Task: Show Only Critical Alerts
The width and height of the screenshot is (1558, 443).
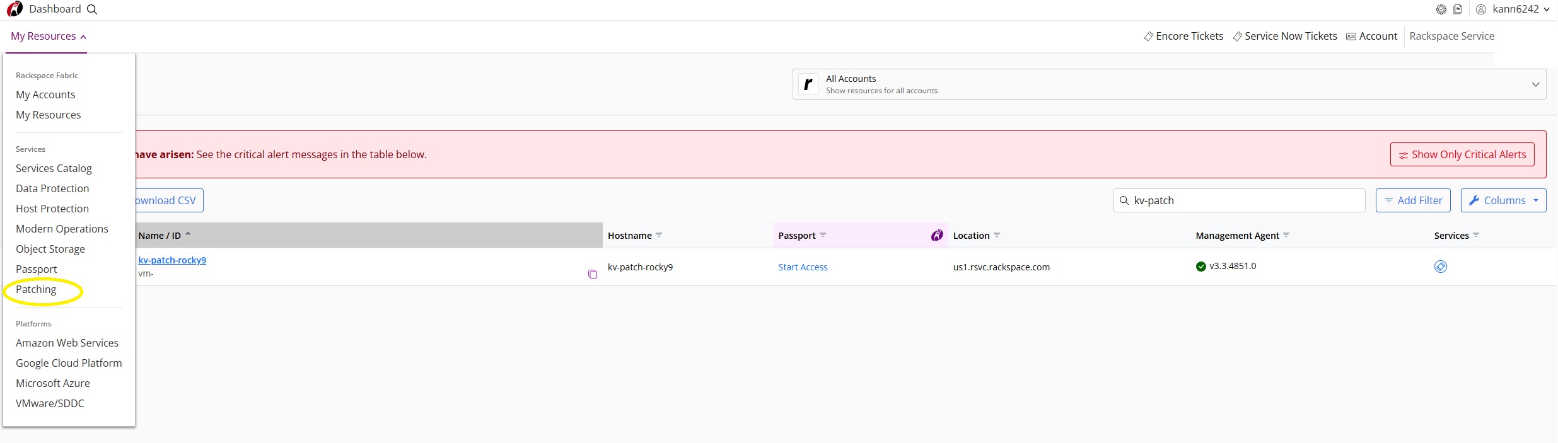Action: [1462, 154]
